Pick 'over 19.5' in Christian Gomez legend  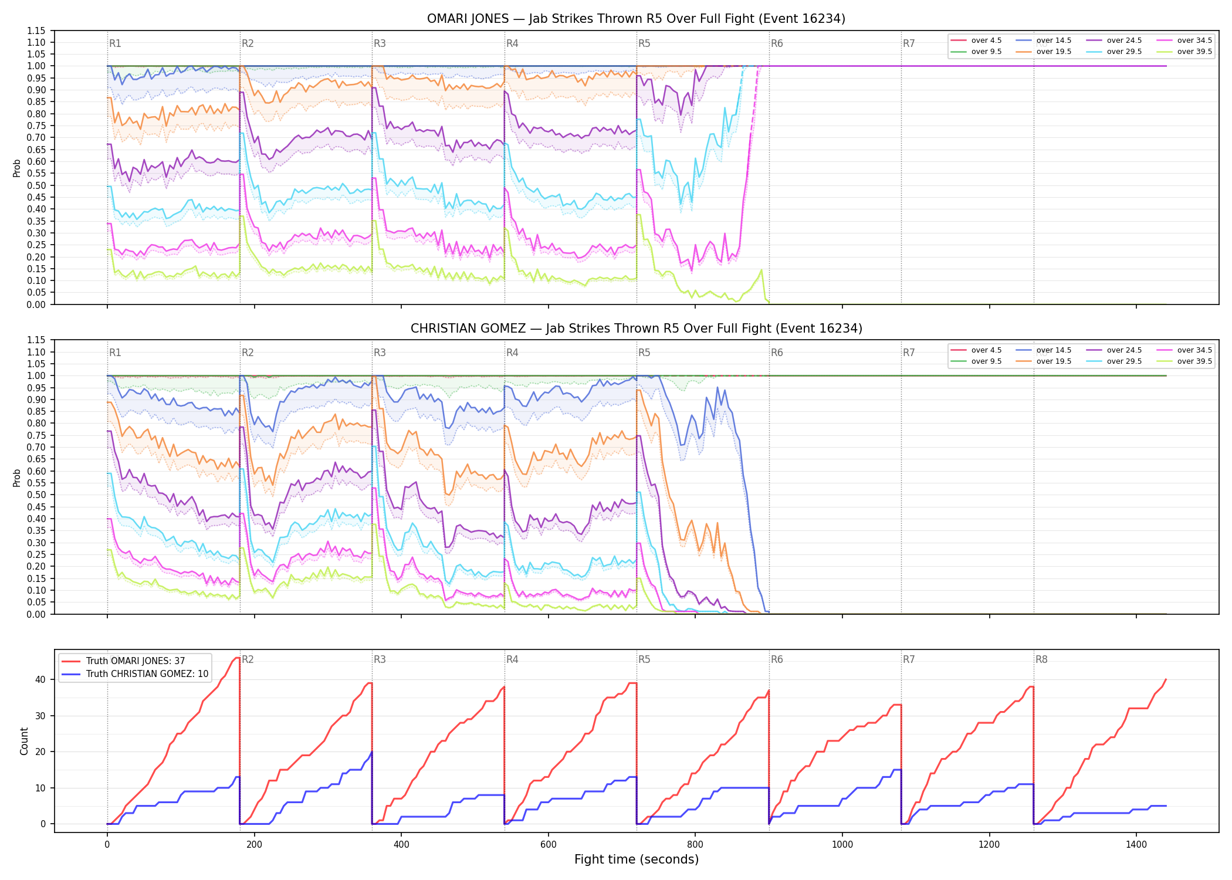point(1044,361)
